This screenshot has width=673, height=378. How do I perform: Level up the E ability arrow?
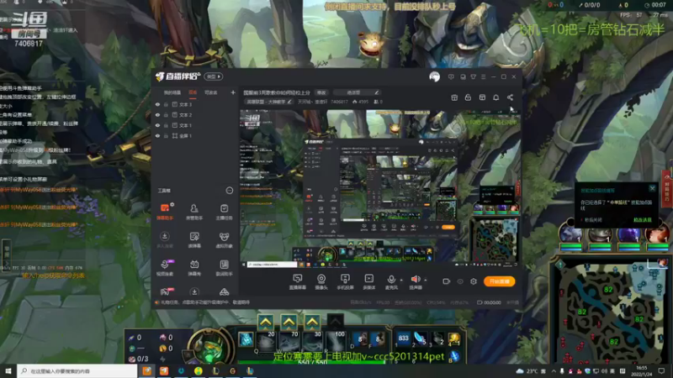coord(312,322)
